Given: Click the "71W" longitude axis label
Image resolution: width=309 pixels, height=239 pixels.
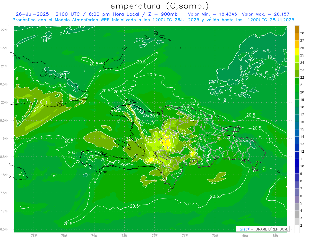Looking at the screenshot, I should (185, 236).
